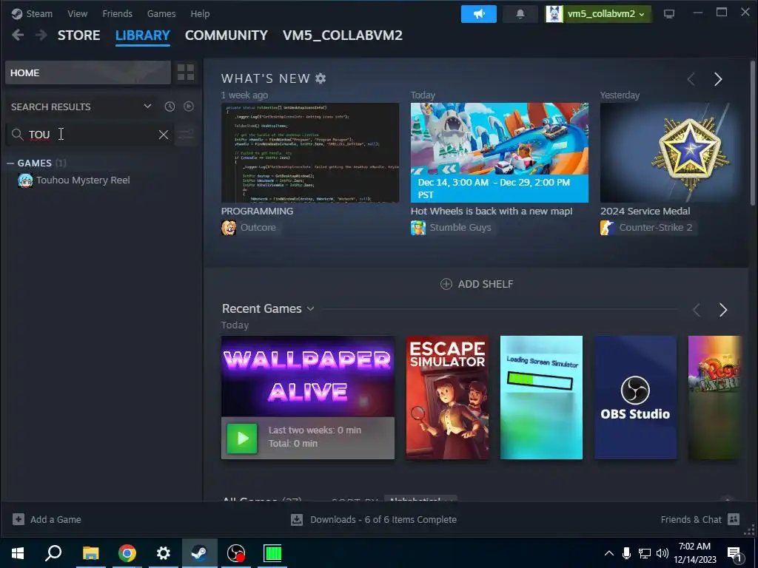This screenshot has width=758, height=568.
Task: Switch to collections grid view icon
Action: (186, 72)
